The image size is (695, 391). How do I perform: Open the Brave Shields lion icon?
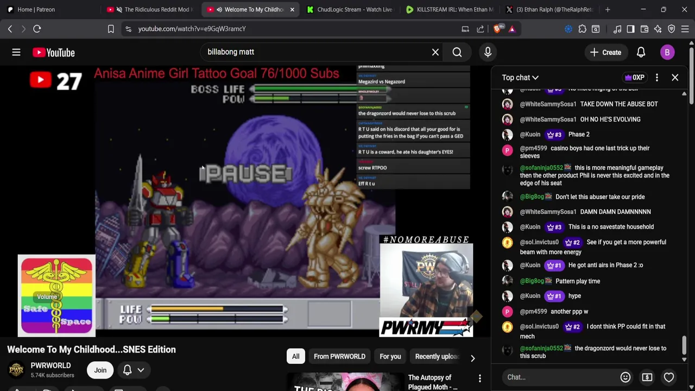coord(498,29)
